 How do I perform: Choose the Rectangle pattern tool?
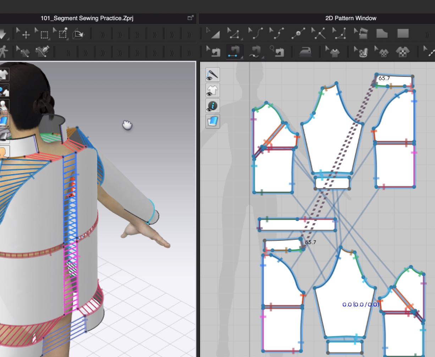tap(403, 34)
